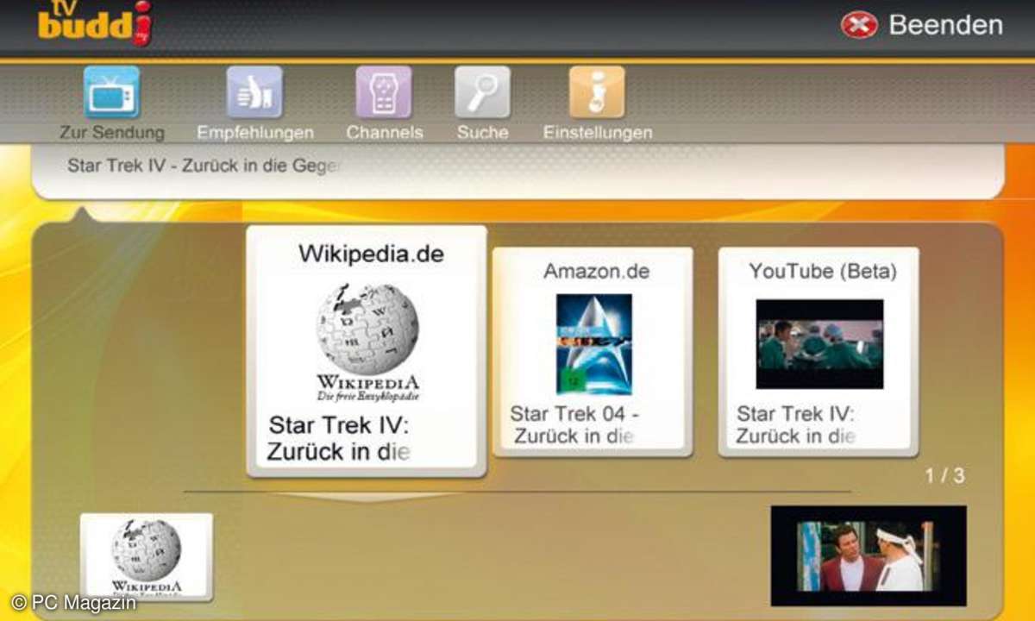This screenshot has width=1035, height=621.
Task: Click the YouTube (Beta) heading text
Action: [823, 271]
